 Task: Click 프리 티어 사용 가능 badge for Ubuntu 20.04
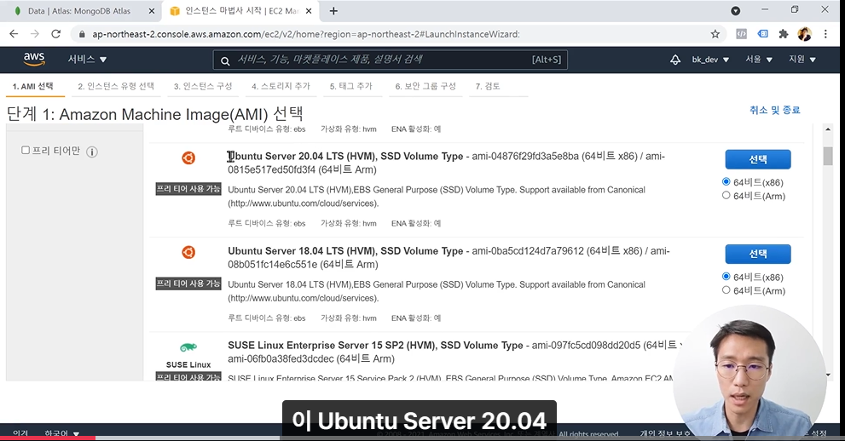188,189
